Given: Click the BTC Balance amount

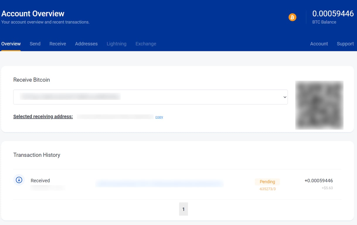Looking at the screenshot, I should [x=333, y=13].
